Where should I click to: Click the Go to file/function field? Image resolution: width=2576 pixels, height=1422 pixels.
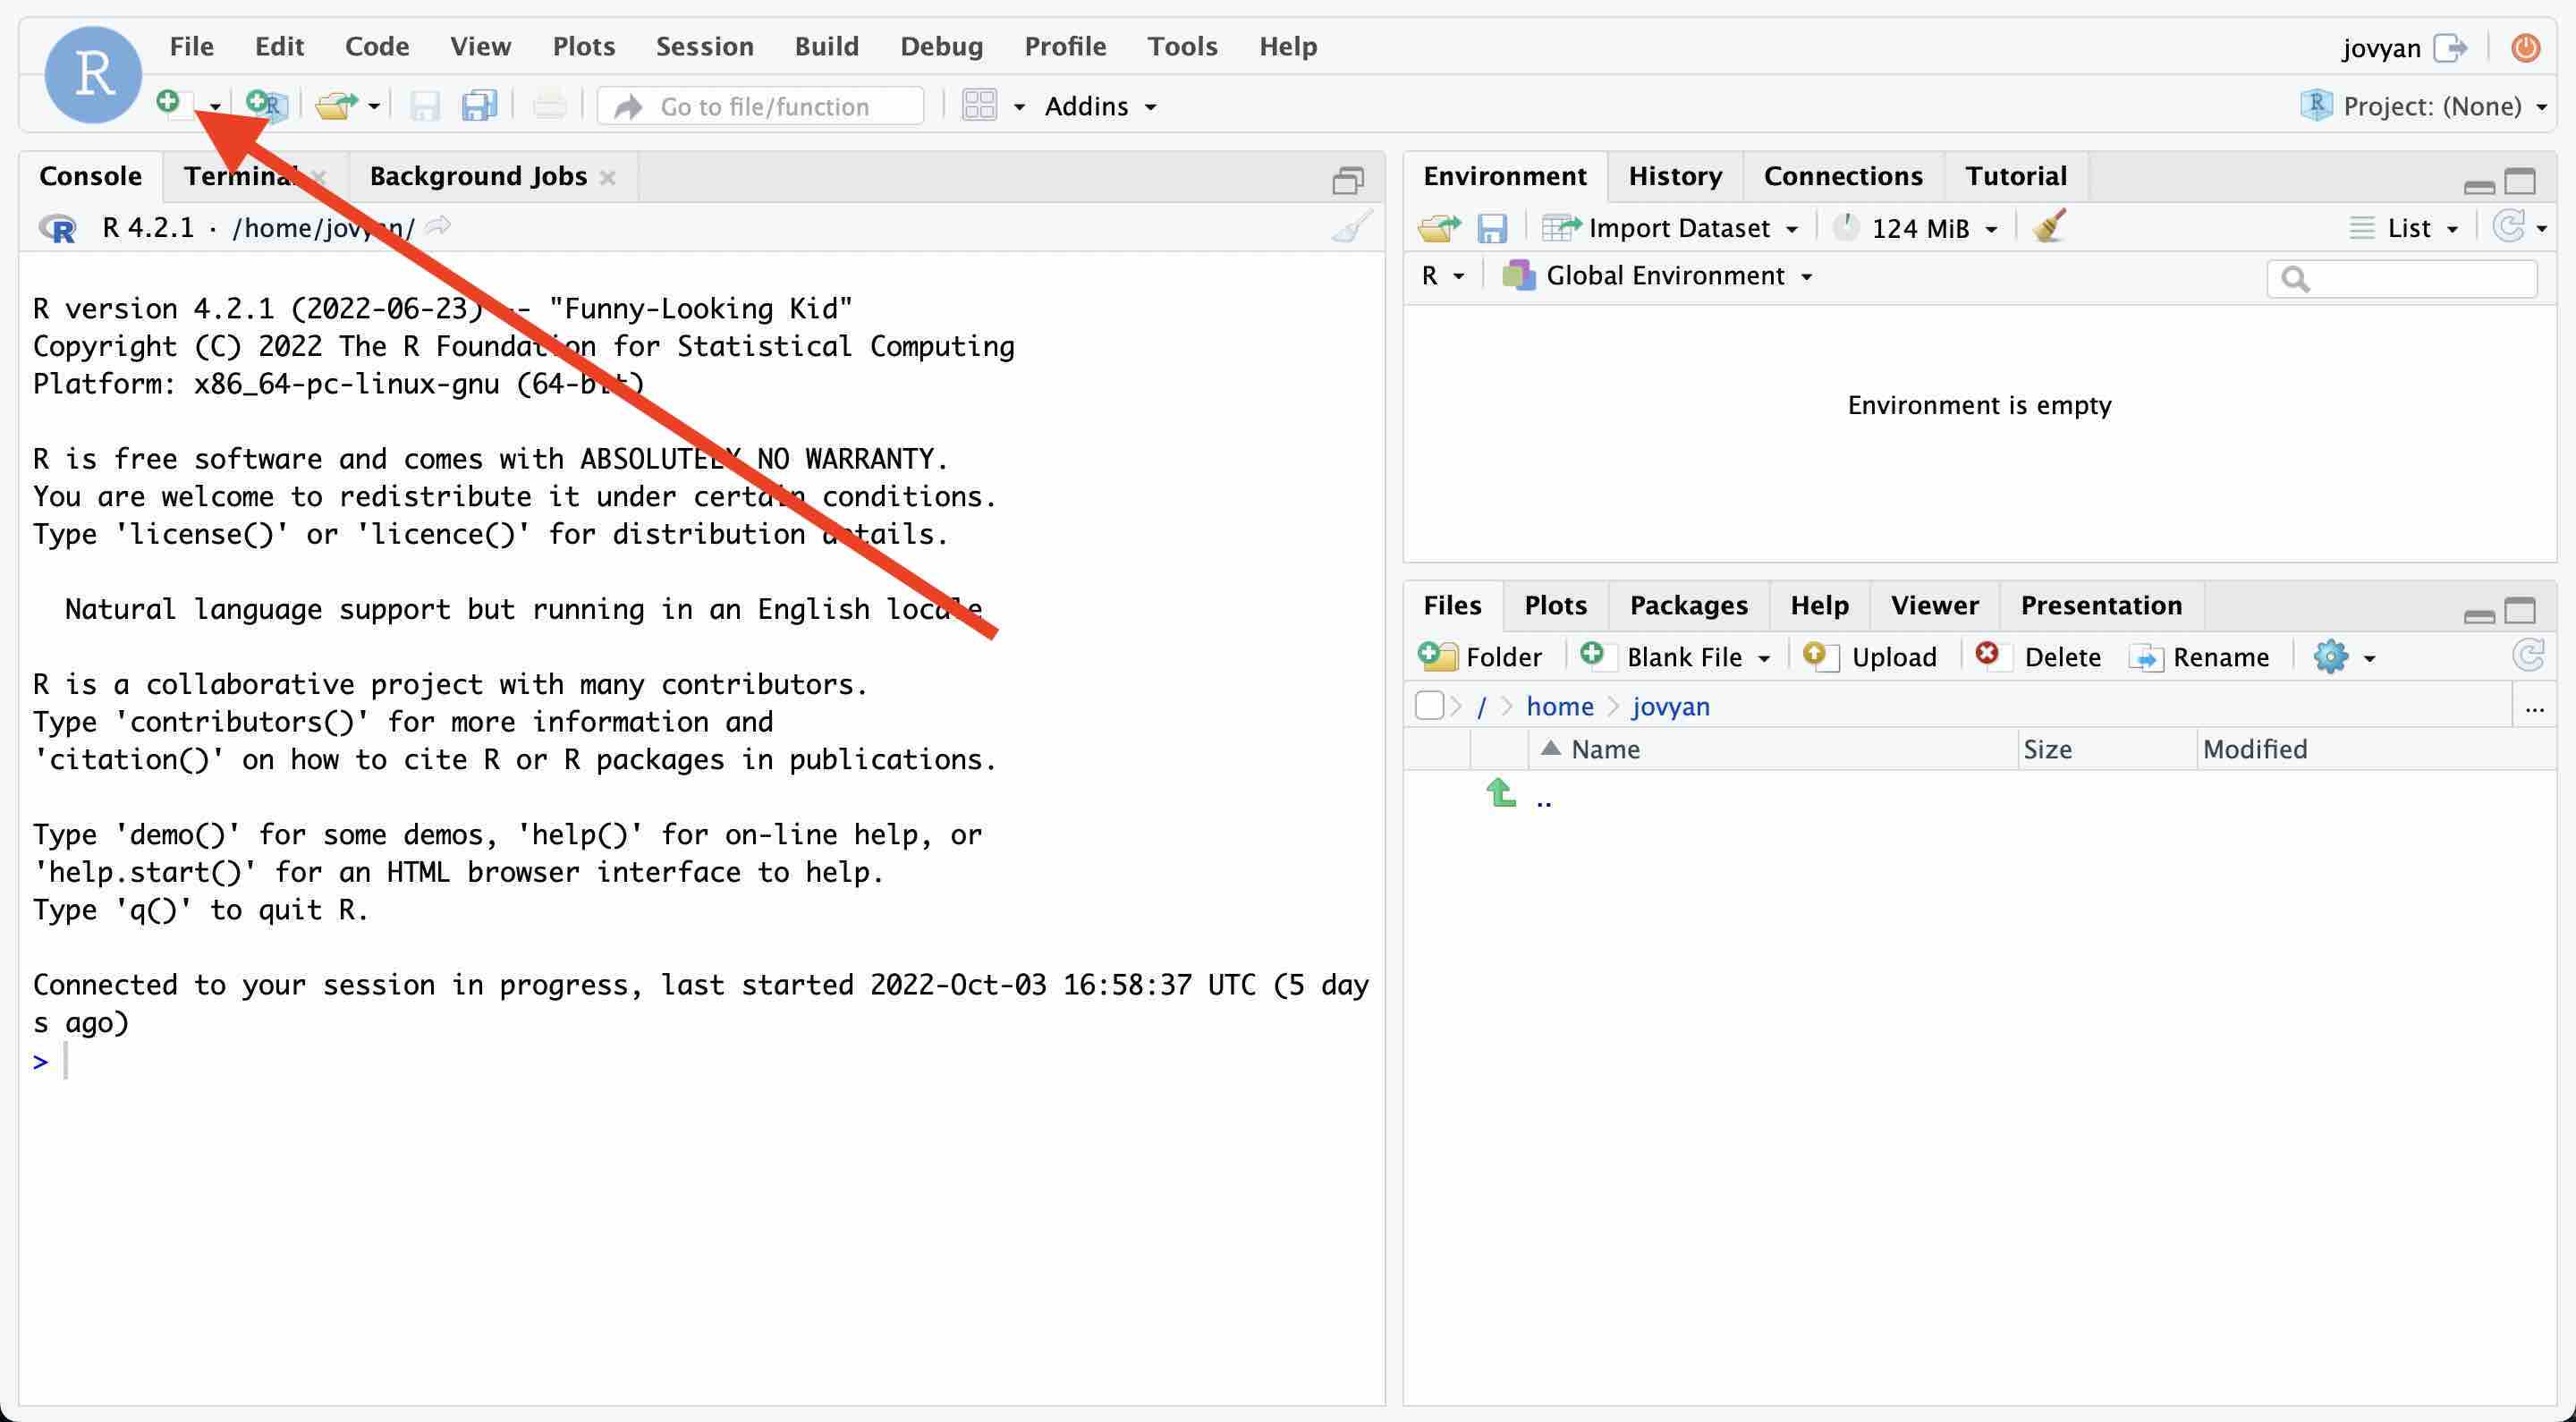[x=763, y=106]
